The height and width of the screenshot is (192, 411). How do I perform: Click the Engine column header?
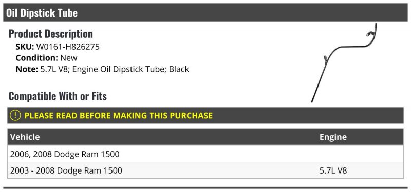point(333,137)
